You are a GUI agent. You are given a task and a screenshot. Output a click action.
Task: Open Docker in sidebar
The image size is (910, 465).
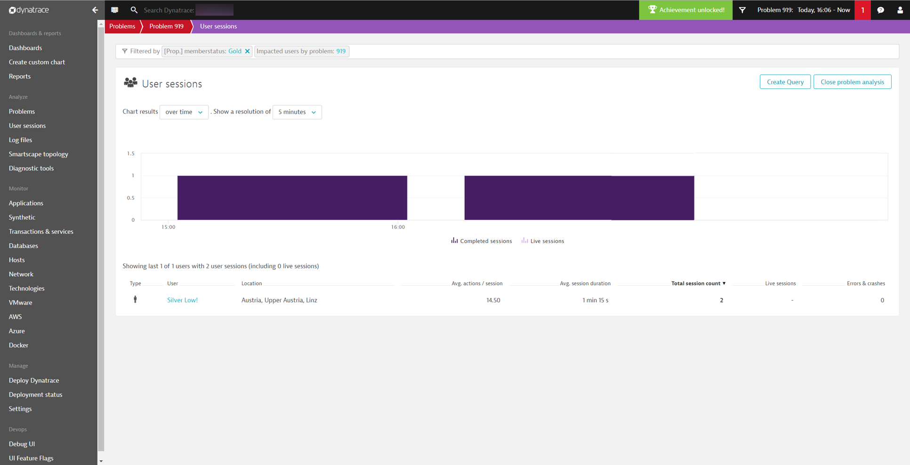coord(19,345)
